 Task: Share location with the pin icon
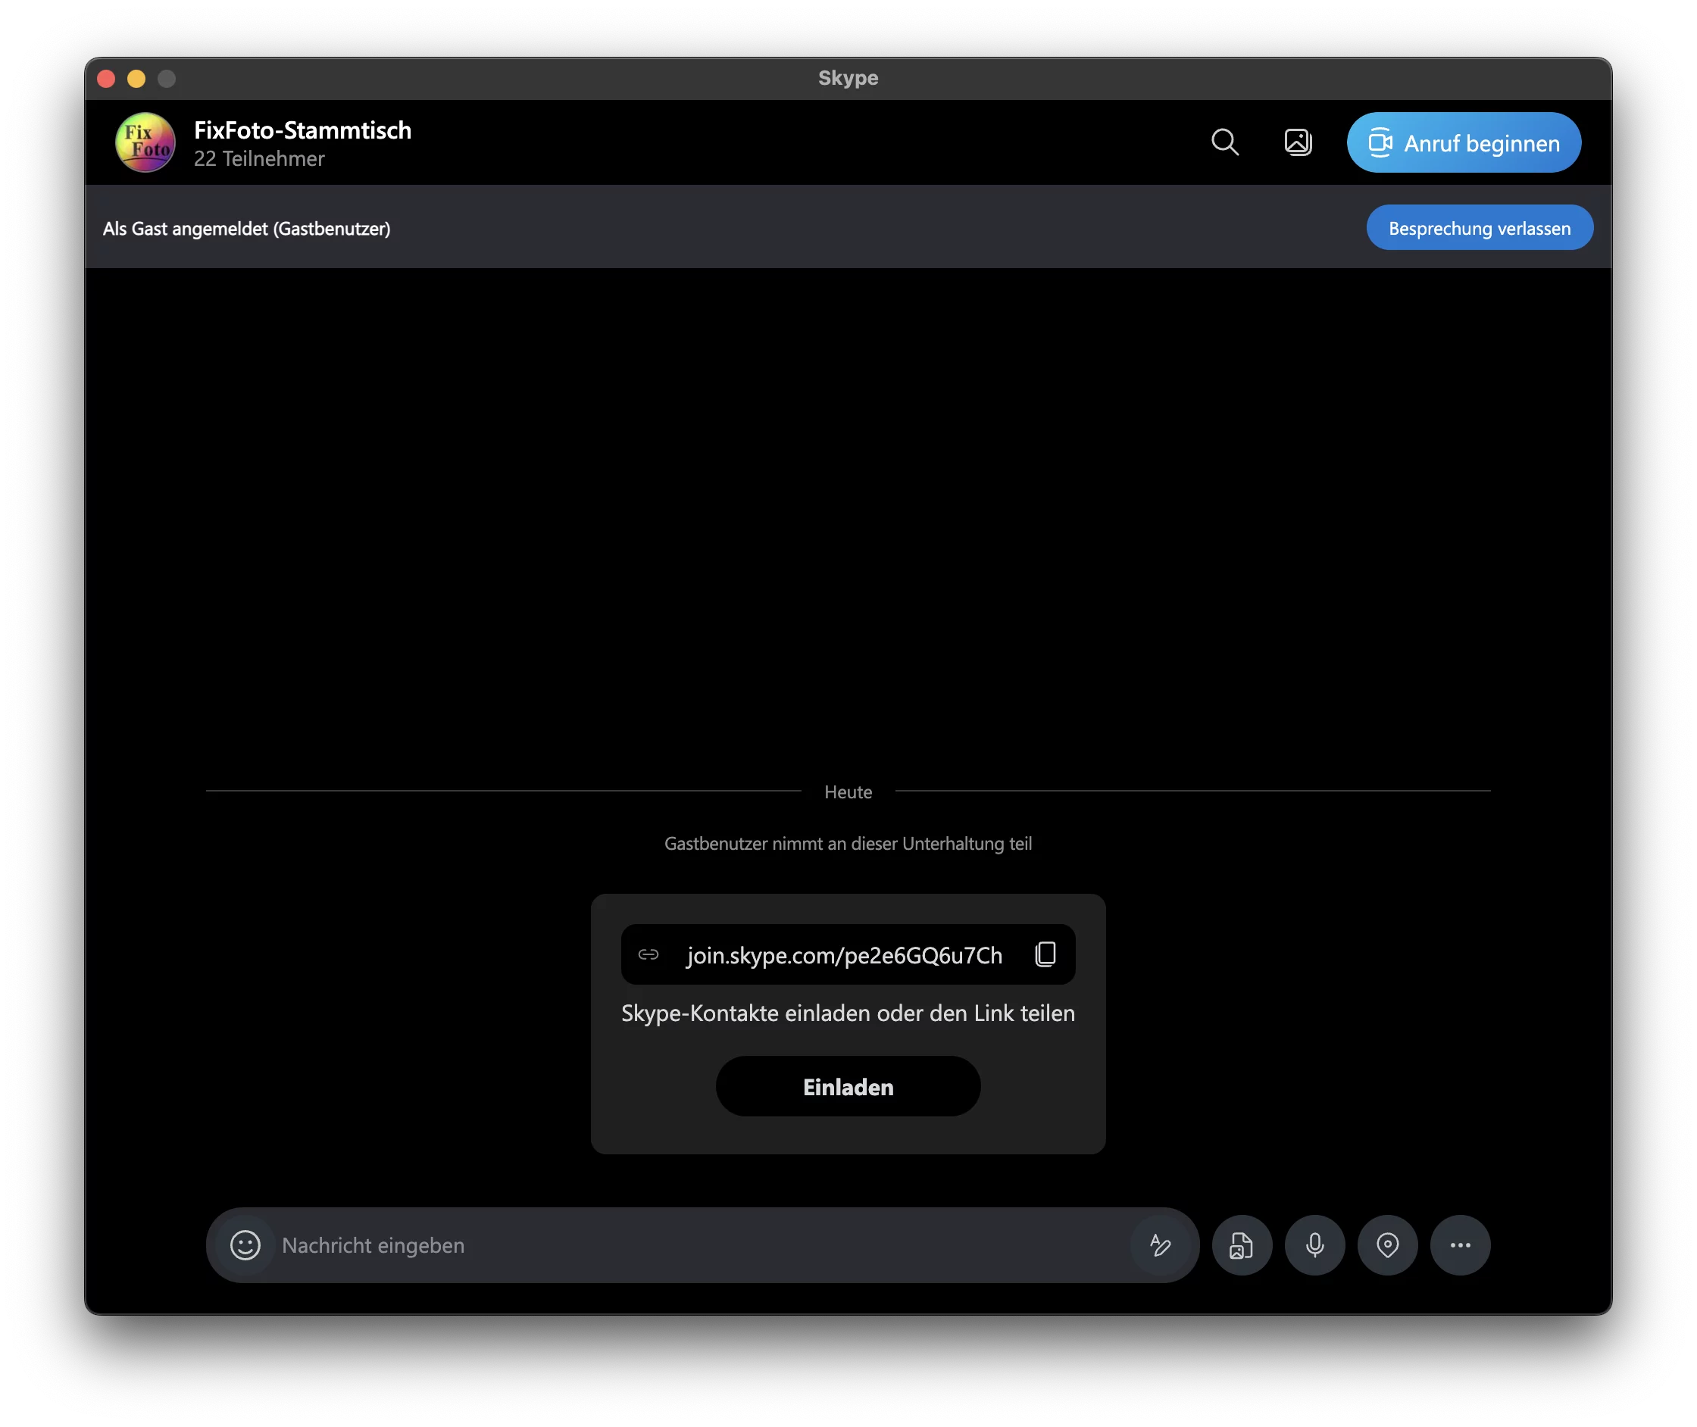(x=1387, y=1245)
